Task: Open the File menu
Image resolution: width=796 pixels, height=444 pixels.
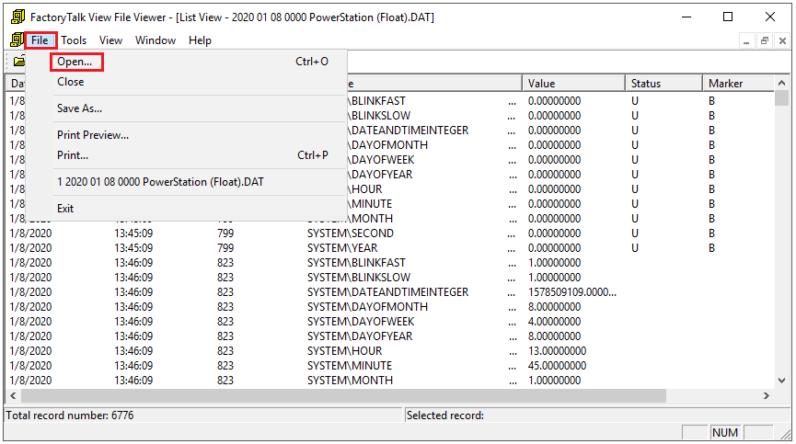Action: point(40,40)
